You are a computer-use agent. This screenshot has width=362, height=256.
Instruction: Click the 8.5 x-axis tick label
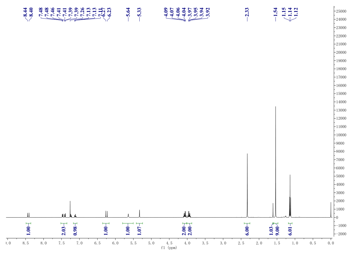[x=26, y=243]
